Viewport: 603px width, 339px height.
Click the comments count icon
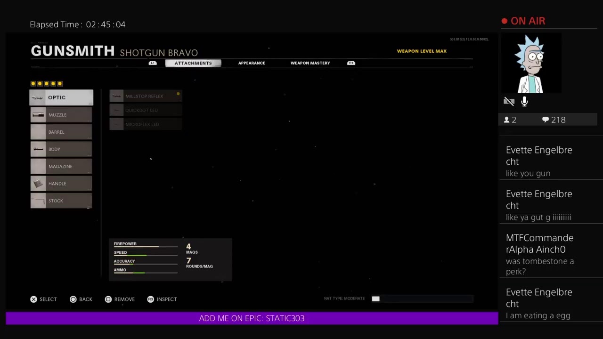point(546,120)
